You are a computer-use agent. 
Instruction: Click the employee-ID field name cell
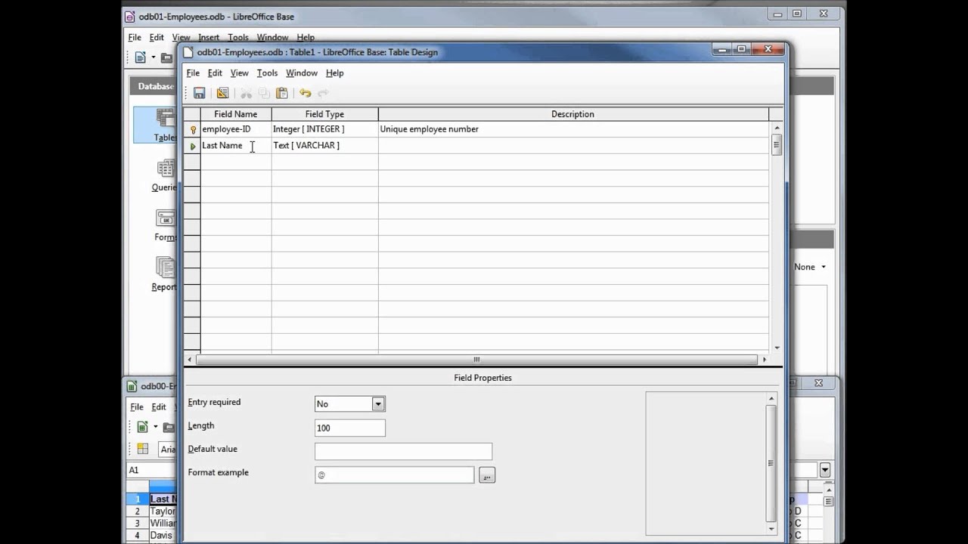click(235, 129)
